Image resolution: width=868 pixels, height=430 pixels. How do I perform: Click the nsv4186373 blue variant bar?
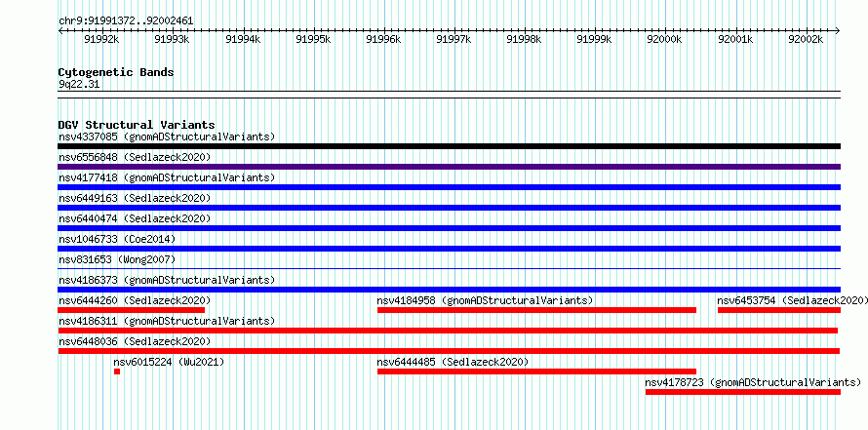pyautogui.click(x=449, y=290)
